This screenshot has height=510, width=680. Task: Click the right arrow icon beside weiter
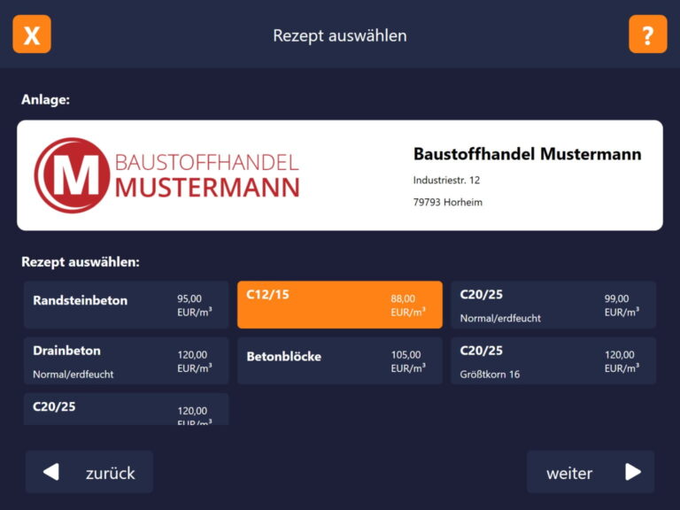point(632,472)
